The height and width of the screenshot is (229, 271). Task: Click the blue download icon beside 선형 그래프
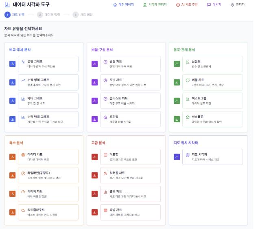pyautogui.click(x=12, y=64)
